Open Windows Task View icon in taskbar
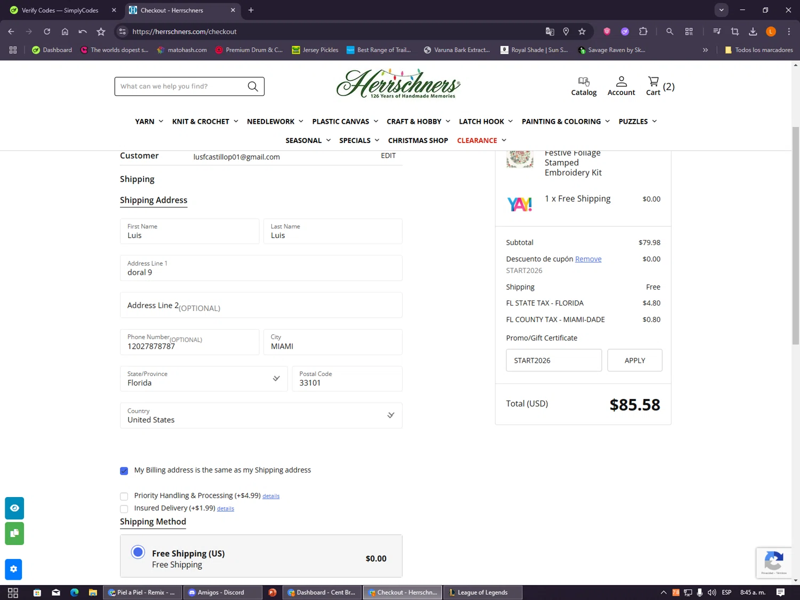800x600 pixels. coord(13,593)
